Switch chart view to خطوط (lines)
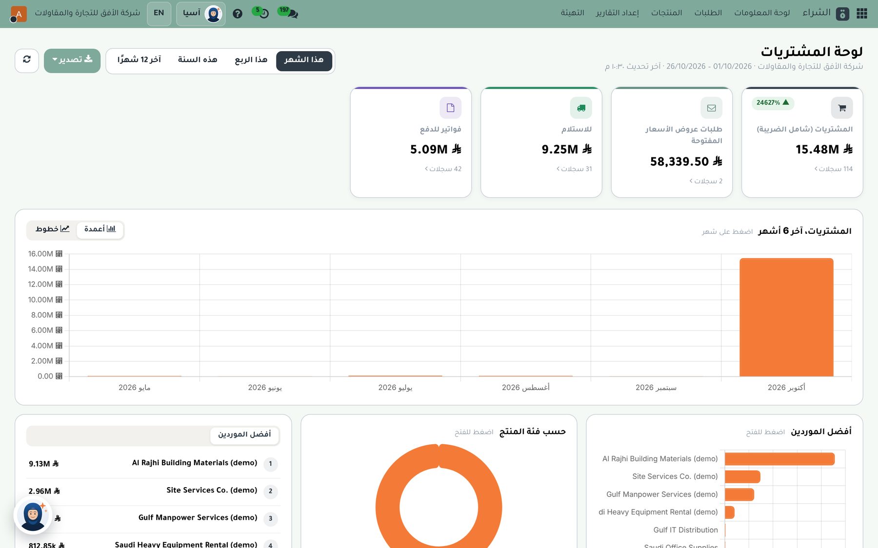Screen dimensions: 878x548 coord(52,229)
